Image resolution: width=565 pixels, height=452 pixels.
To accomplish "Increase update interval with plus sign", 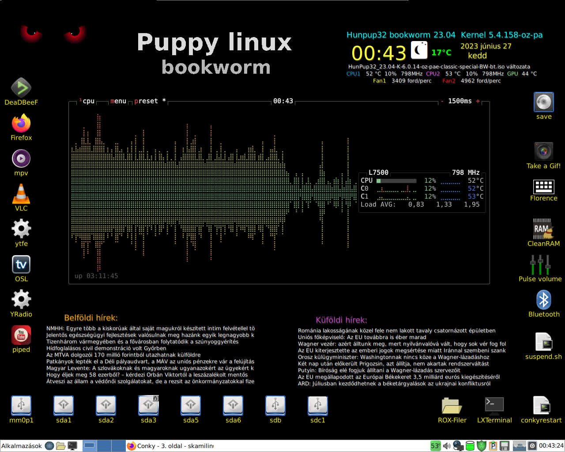I will click(x=478, y=101).
